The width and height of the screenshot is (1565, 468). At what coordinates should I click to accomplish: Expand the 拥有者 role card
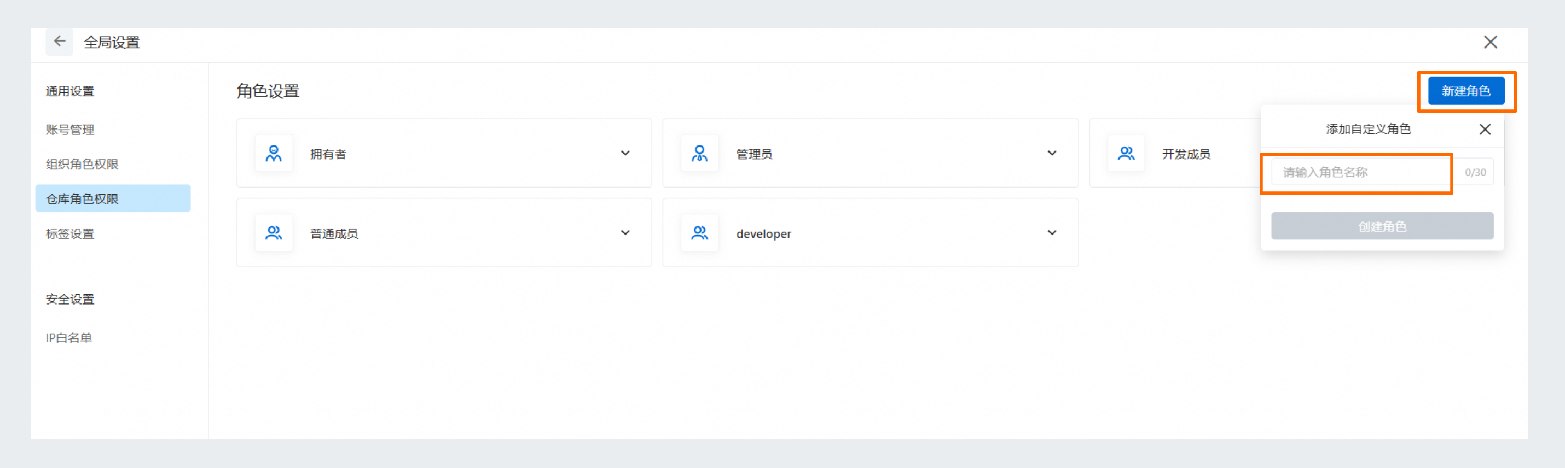(x=625, y=154)
